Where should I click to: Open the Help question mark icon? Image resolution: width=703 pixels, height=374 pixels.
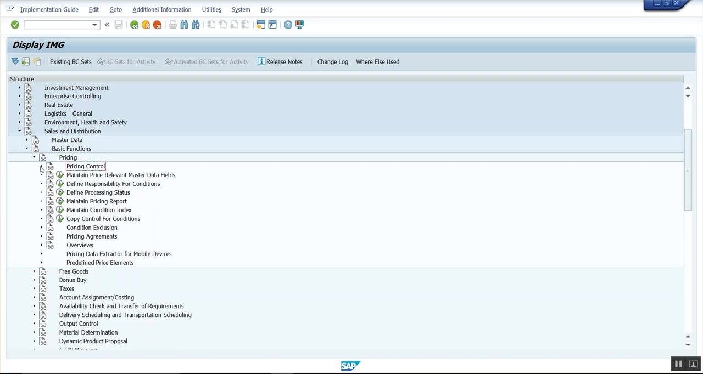point(288,25)
